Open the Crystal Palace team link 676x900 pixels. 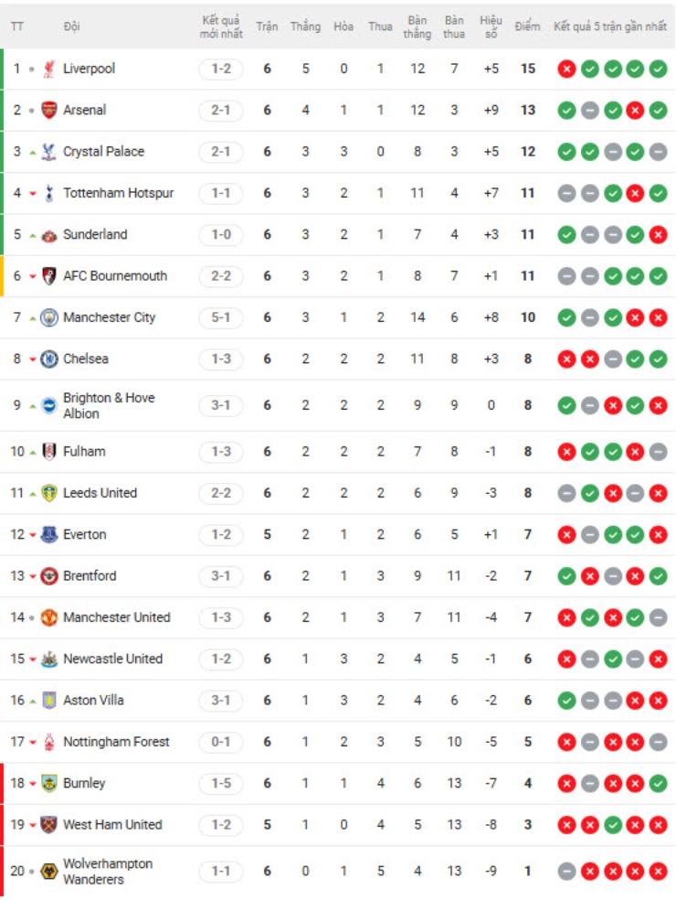[x=103, y=152]
